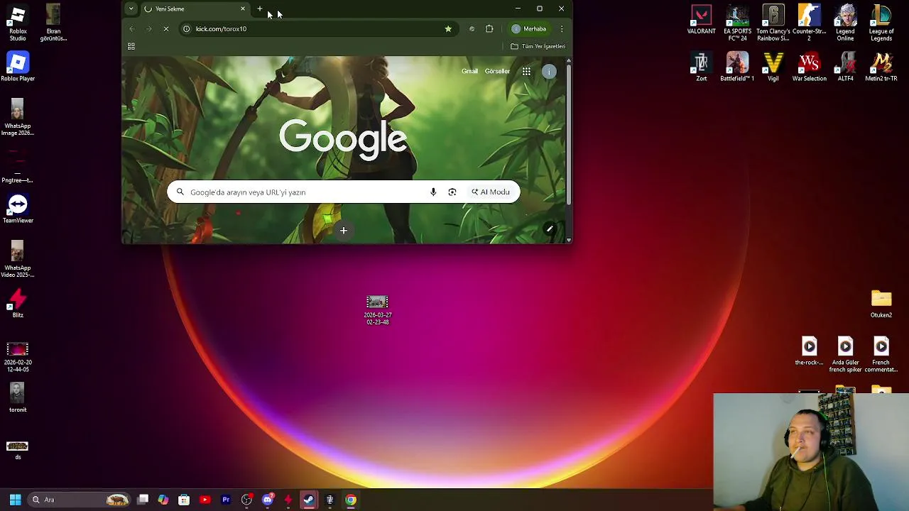The width and height of the screenshot is (909, 511).
Task: Select the 2026-02-20 12-44-05 video file
Action: [x=18, y=357]
